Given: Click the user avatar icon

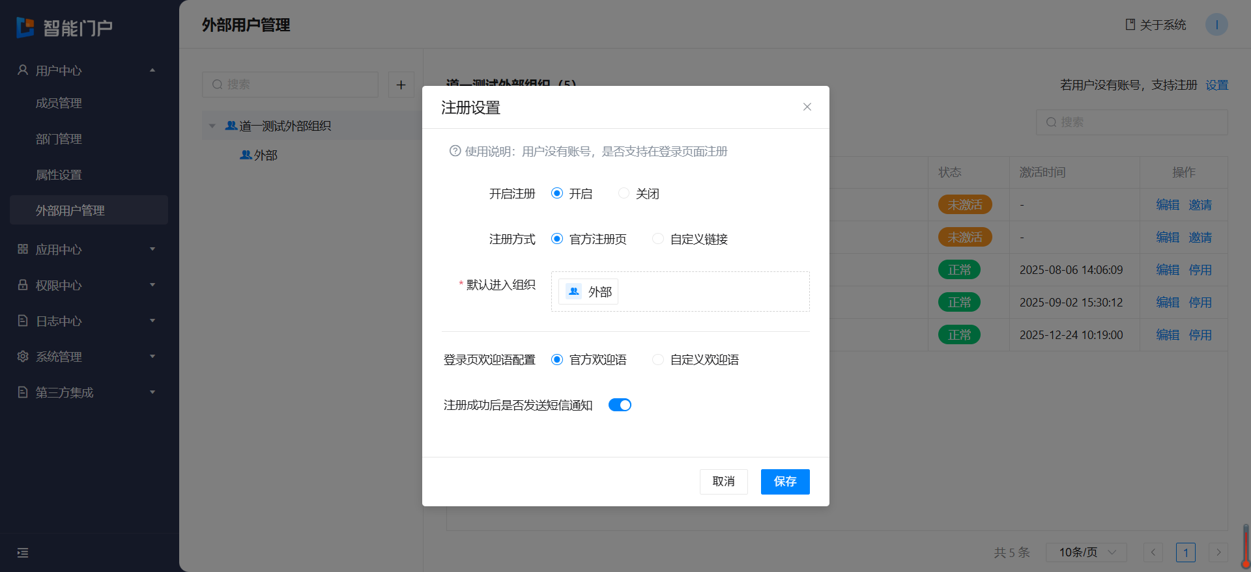Looking at the screenshot, I should pos(1216,25).
